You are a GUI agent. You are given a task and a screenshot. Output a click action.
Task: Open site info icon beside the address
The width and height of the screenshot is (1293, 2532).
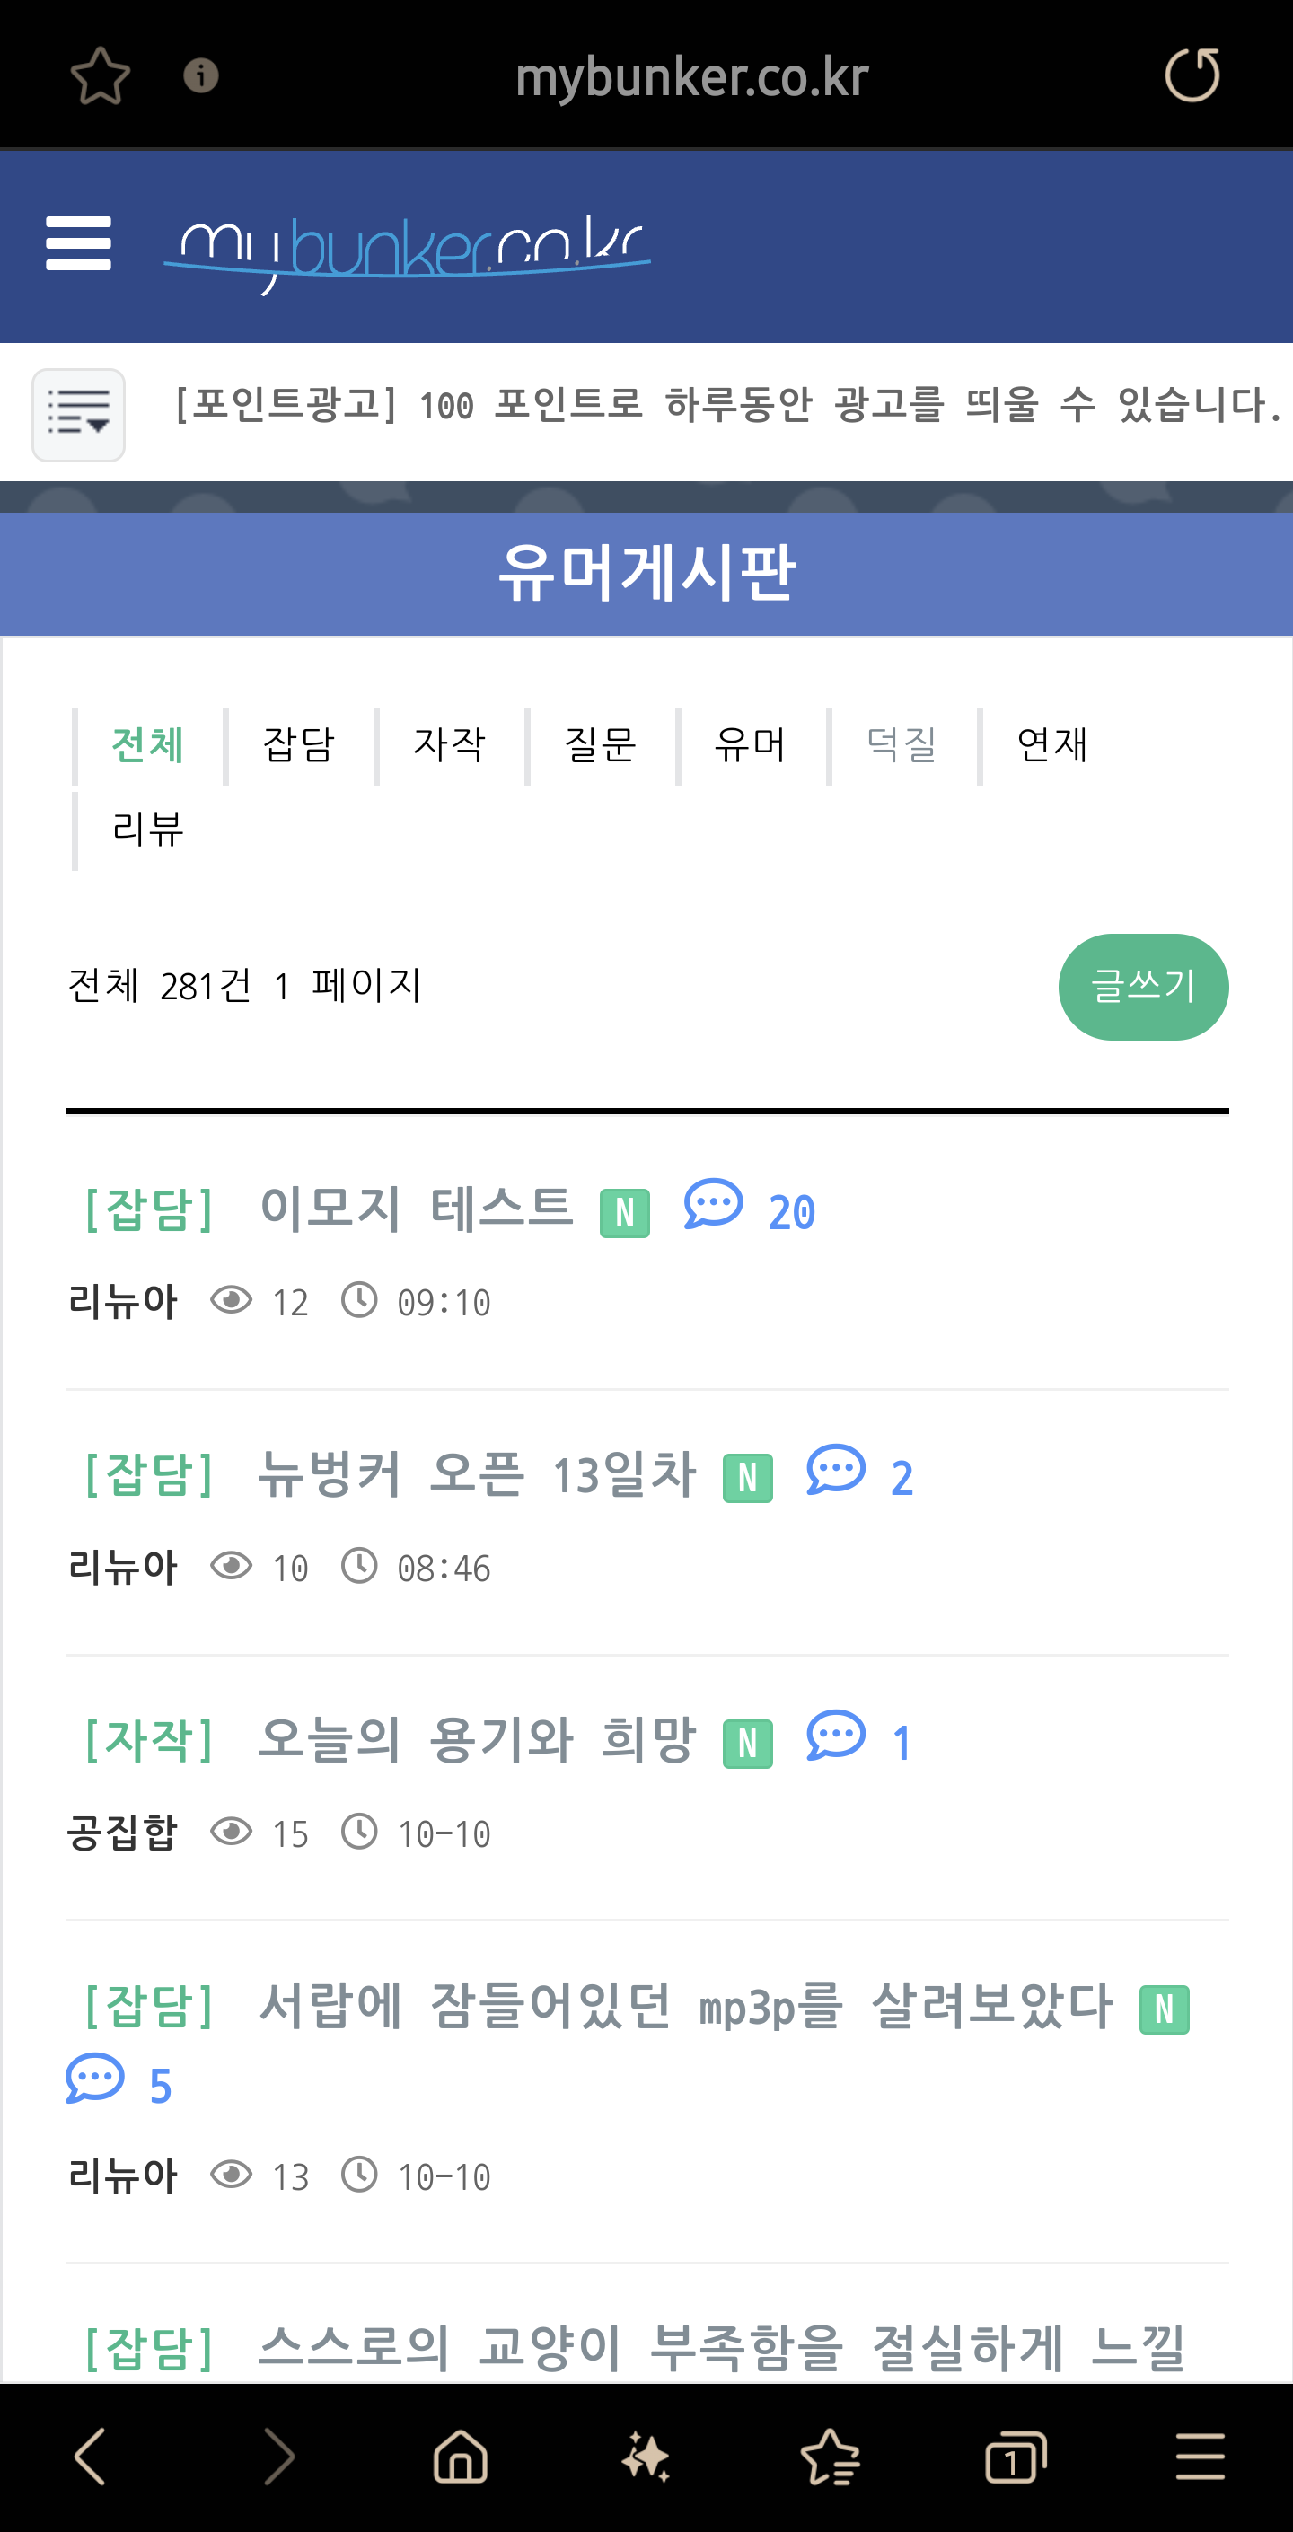(x=200, y=75)
